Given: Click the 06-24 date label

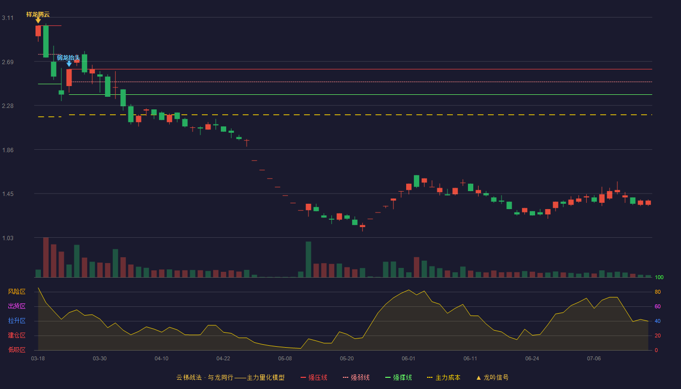Looking at the screenshot, I should point(532,358).
